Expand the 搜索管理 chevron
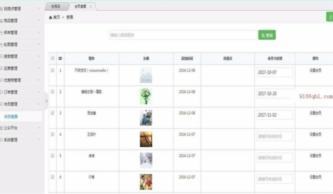333x194 pixels. pos(38,56)
